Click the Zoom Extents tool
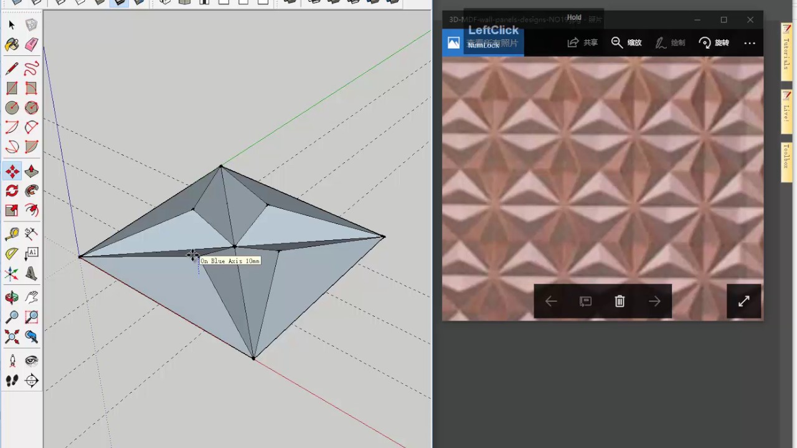This screenshot has height=448, width=797. (12, 337)
